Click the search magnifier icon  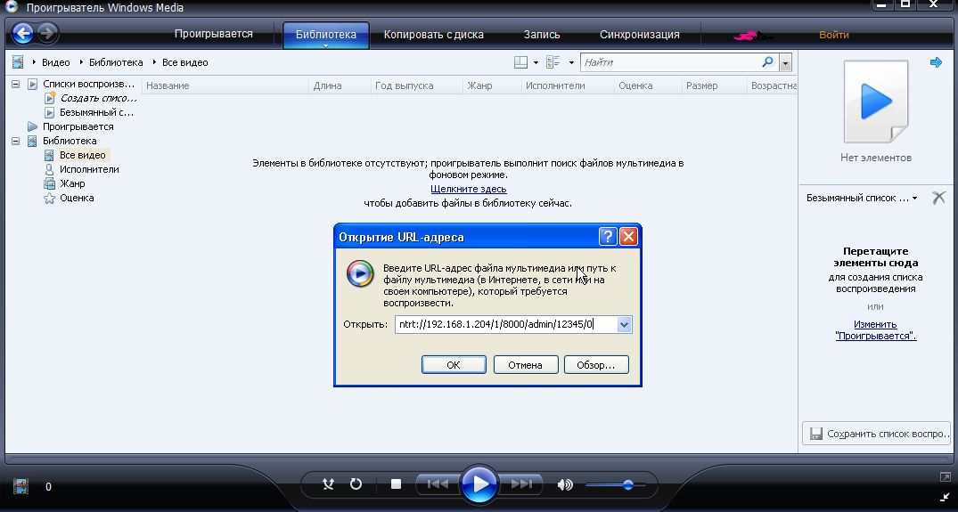coord(768,61)
